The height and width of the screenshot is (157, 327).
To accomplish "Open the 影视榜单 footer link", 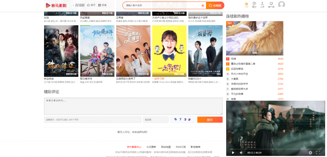I will pos(196,147).
